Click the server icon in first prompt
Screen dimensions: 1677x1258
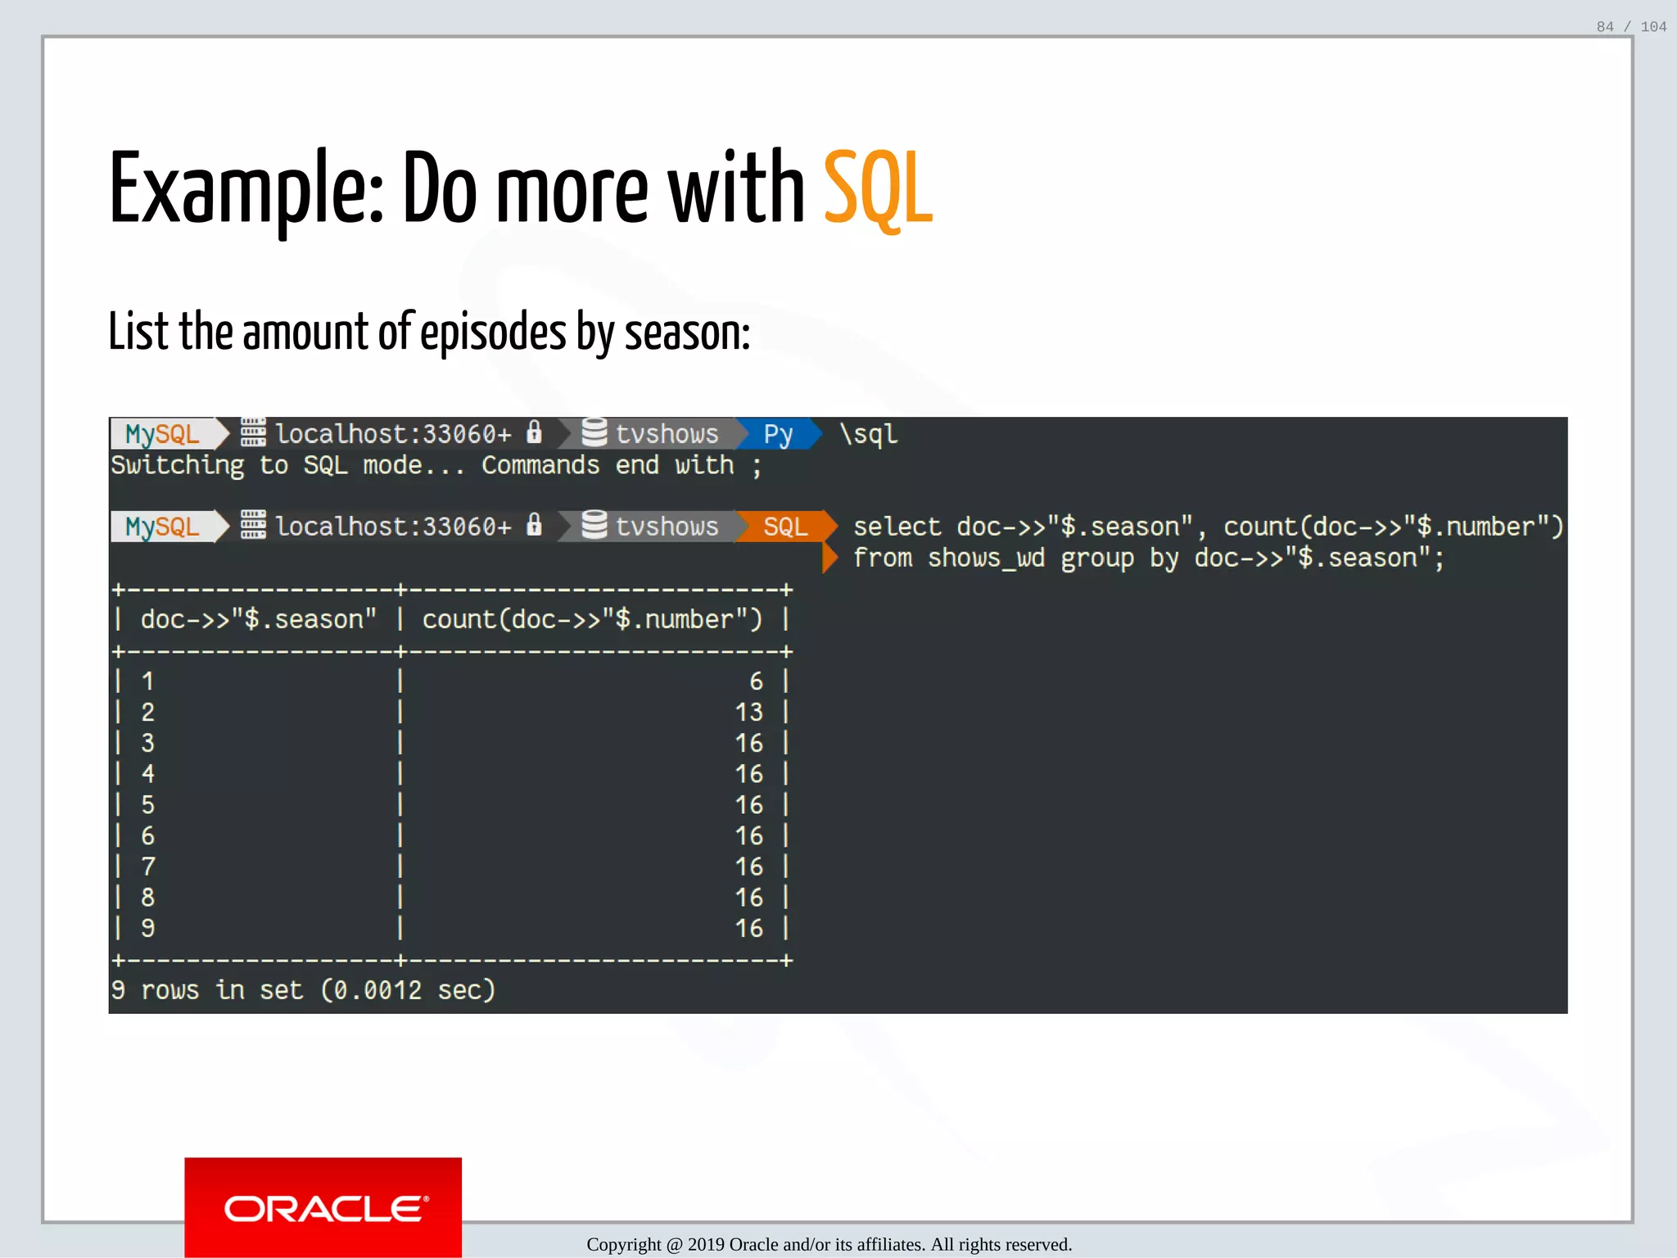(253, 432)
